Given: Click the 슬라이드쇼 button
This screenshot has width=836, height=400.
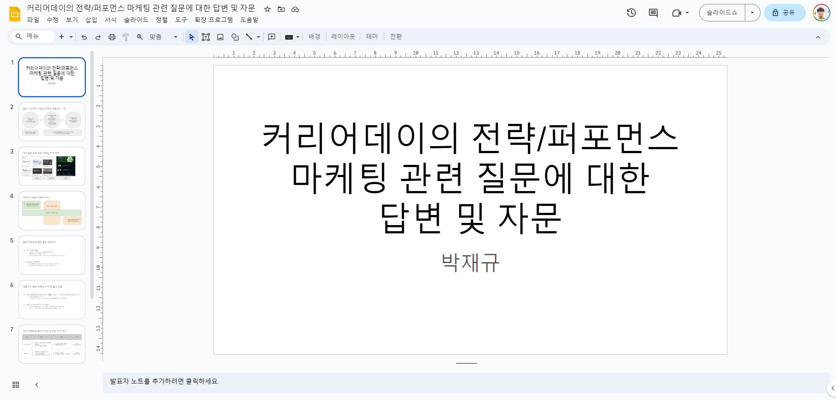Looking at the screenshot, I should (722, 13).
